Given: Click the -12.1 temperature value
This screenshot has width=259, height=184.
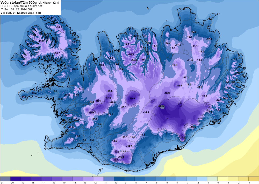Looking at the screenshot, I should (234, 59).
